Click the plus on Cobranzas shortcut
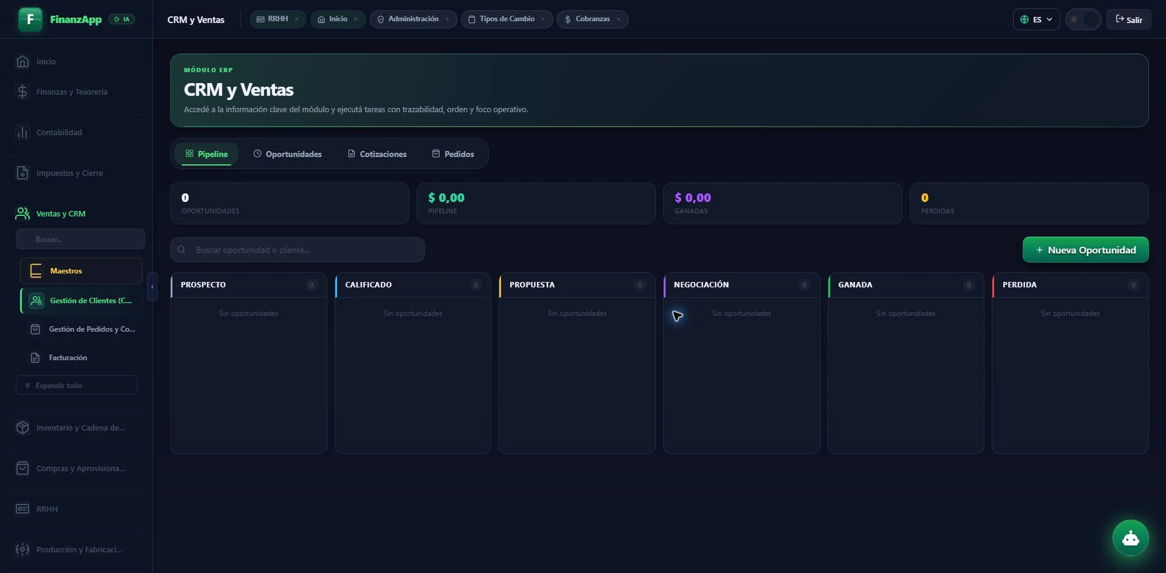The width and height of the screenshot is (1166, 573). pyautogui.click(x=618, y=19)
